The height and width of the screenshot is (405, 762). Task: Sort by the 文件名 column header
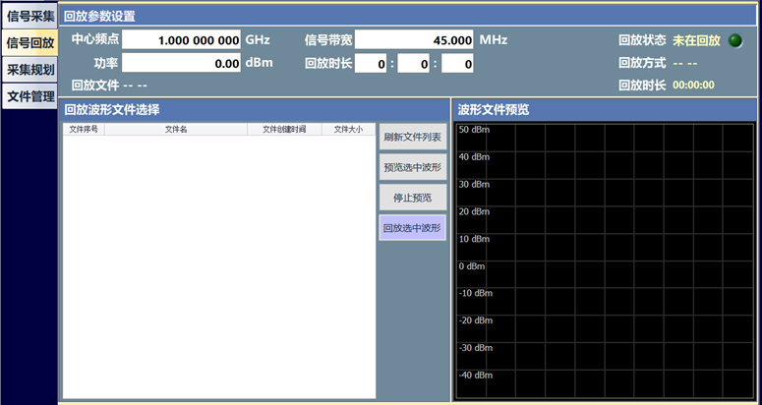(x=176, y=129)
